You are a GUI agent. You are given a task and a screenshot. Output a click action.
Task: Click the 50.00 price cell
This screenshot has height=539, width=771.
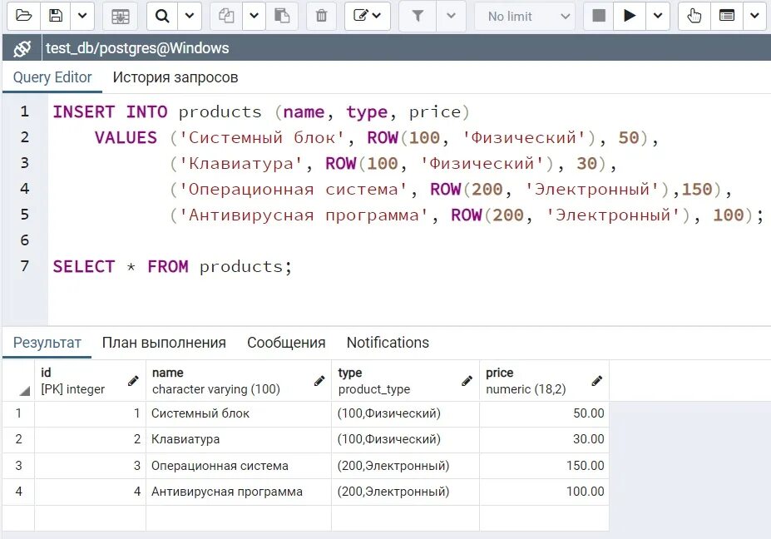[x=544, y=413]
